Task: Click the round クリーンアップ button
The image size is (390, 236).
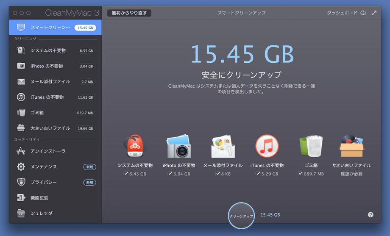Action: pyautogui.click(x=241, y=216)
